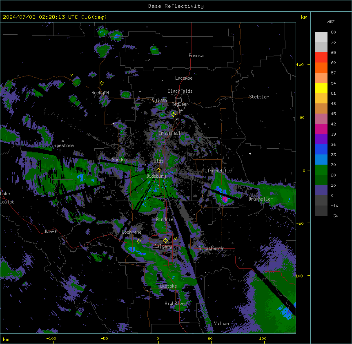Image resolution: width=352 pixels, height=344 pixels.
Task: Select the Calgary label
Action: pos(163,246)
